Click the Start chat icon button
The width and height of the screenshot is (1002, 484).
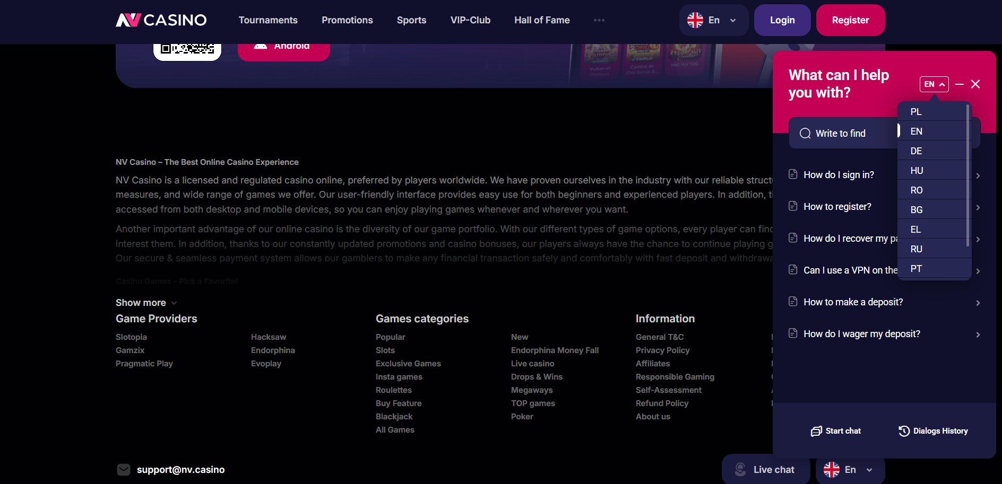(x=836, y=431)
